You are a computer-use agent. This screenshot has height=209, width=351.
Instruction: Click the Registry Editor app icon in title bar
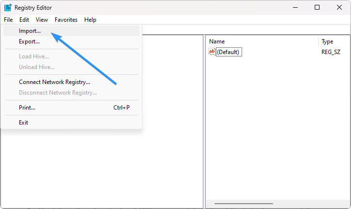[x=8, y=7]
